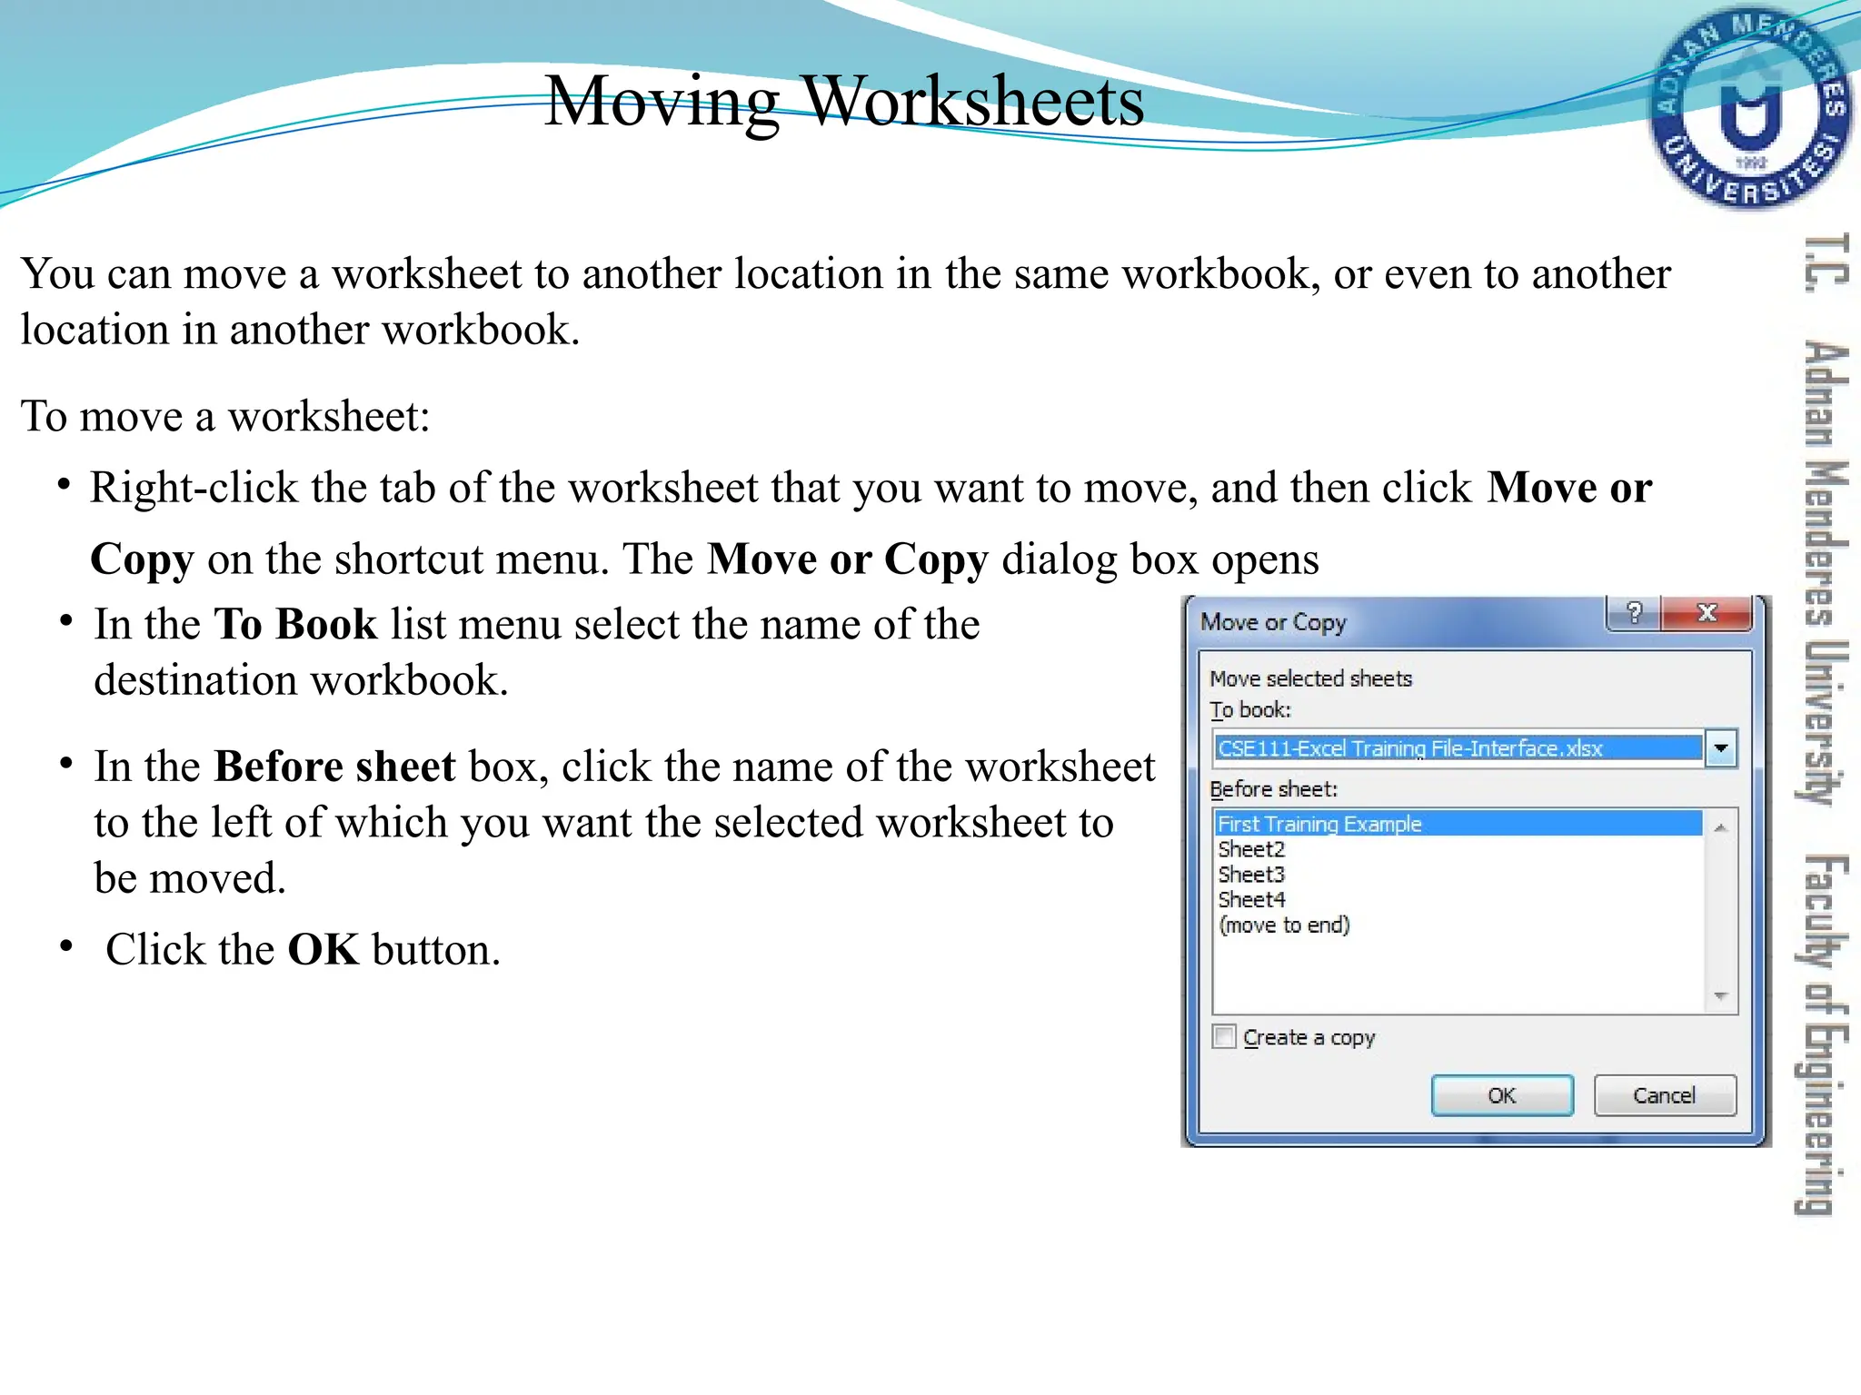This screenshot has height=1395, width=1861.
Task: Confirm with the OK button
Action: pyautogui.click(x=1502, y=1095)
